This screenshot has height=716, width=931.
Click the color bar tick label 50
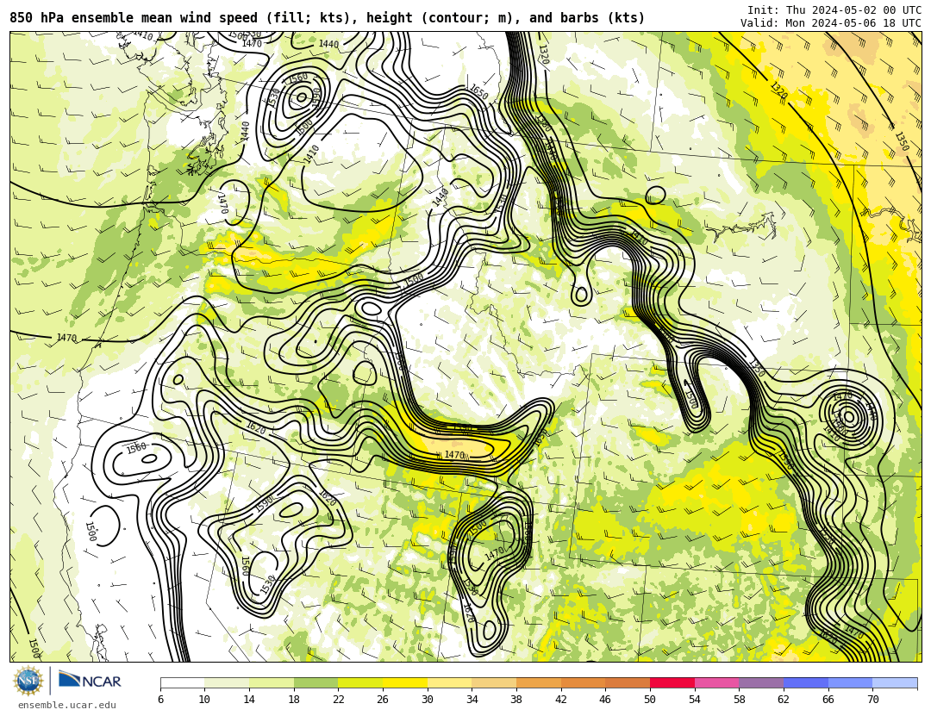650,700
